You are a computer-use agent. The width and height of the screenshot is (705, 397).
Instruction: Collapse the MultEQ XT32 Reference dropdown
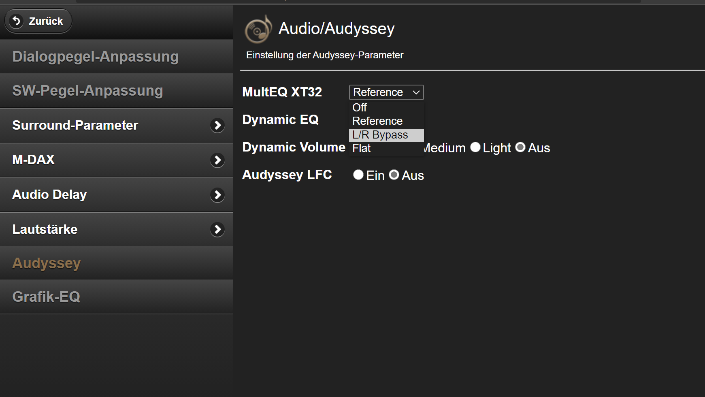386,92
